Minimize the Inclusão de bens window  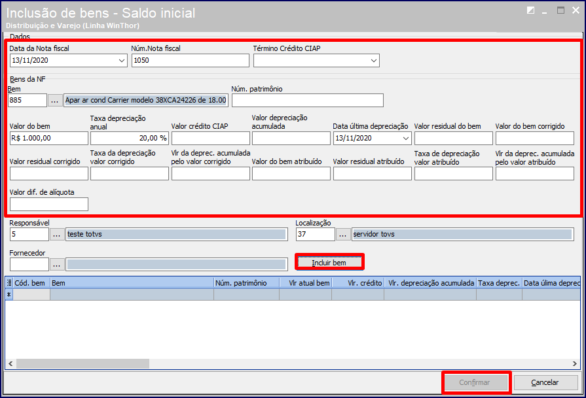[545, 11]
